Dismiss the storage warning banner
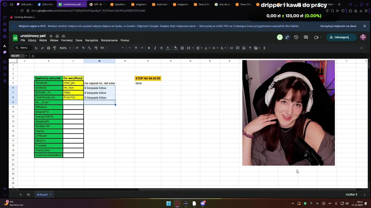The height and width of the screenshot is (208, 371). (365, 26)
